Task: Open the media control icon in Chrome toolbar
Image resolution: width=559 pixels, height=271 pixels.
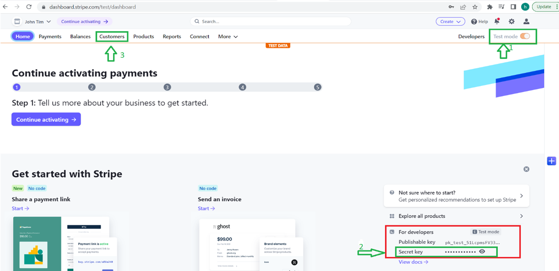Action: (502, 7)
